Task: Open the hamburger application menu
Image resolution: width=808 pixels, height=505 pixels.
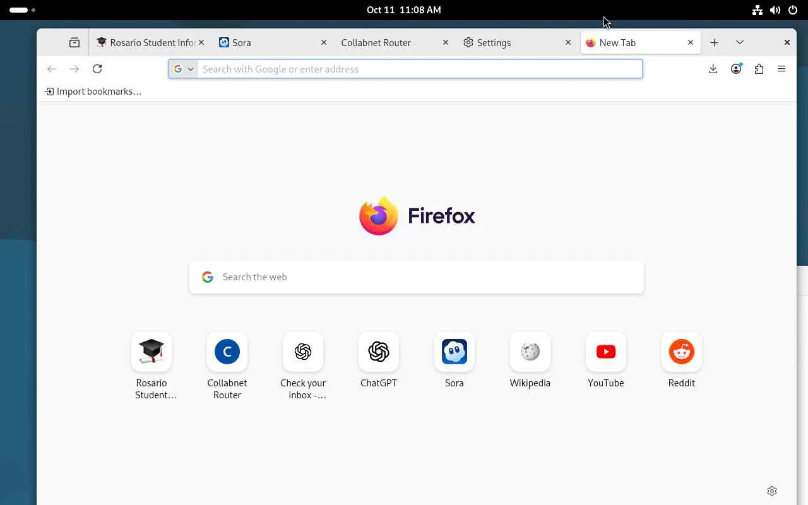Action: (781, 69)
